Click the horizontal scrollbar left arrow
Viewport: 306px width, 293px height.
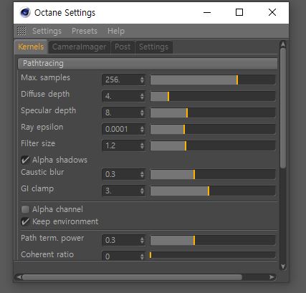(19, 277)
